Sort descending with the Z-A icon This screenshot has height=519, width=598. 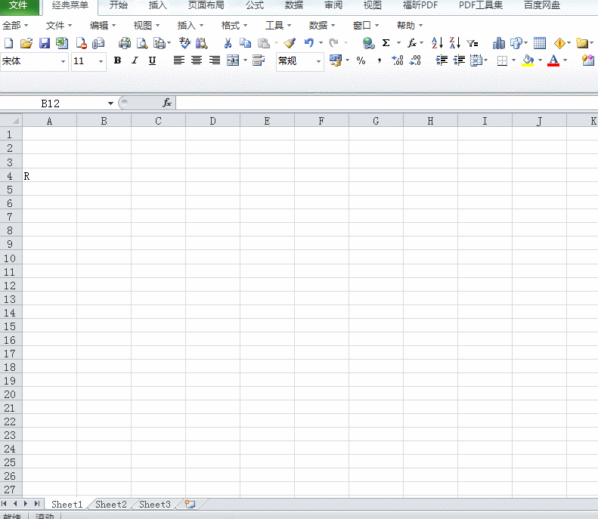pyautogui.click(x=454, y=42)
